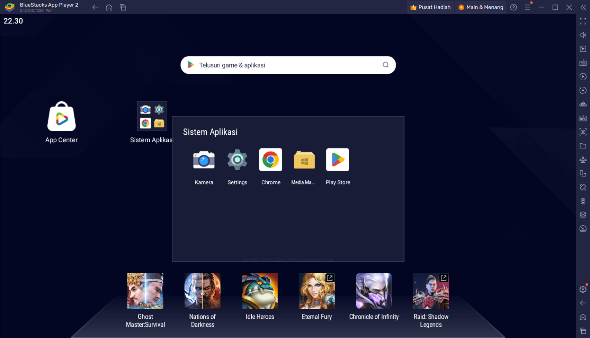Open the media folder icon in sidebar
This screenshot has width=590, height=338.
[x=583, y=146]
